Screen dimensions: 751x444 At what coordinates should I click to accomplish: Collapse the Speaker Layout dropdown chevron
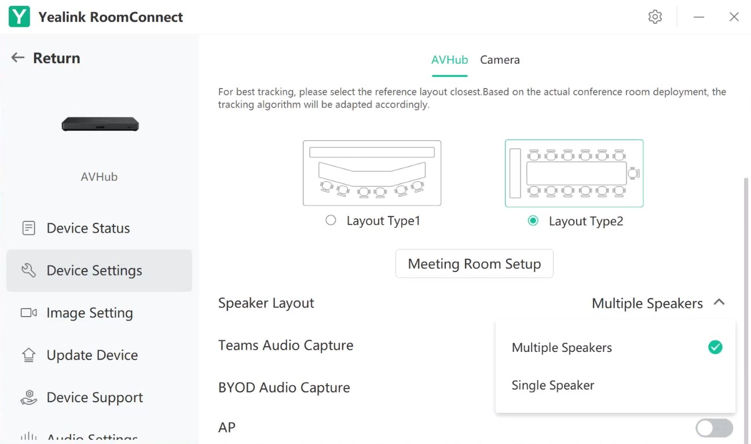(719, 302)
